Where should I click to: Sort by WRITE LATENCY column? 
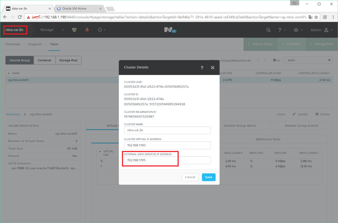(x=309, y=153)
